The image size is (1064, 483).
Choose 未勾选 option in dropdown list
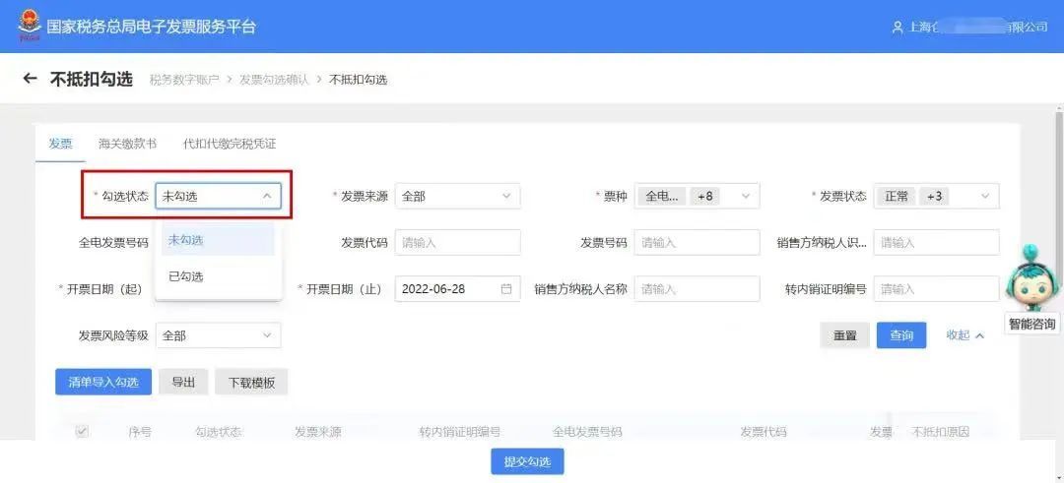pyautogui.click(x=218, y=240)
